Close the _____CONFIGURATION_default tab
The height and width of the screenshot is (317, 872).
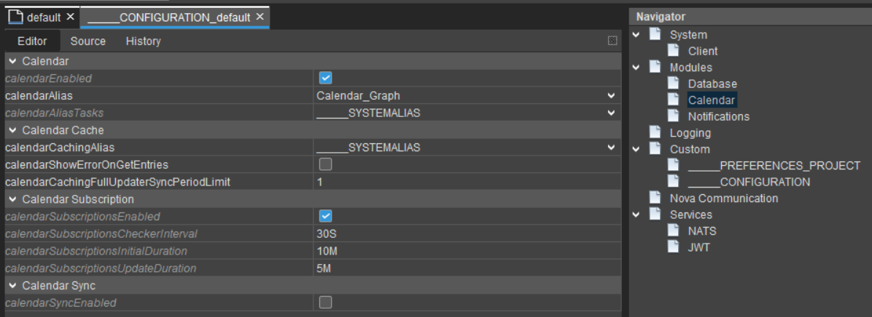click(259, 17)
